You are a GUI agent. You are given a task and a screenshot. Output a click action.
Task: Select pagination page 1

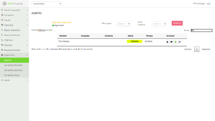pos(197,49)
